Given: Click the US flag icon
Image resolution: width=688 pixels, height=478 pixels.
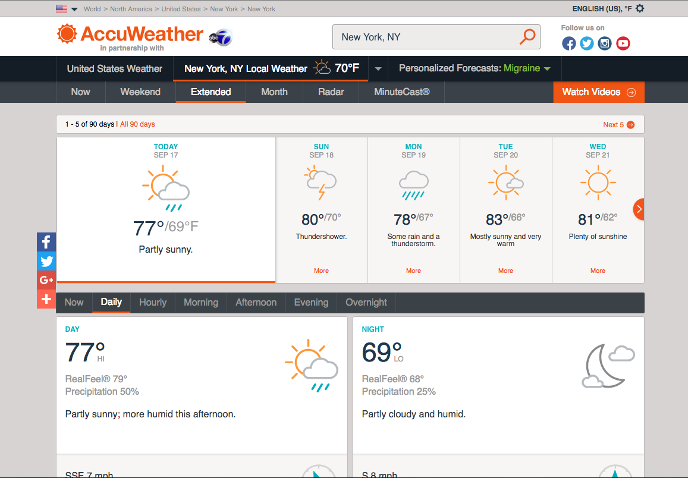Looking at the screenshot, I should (x=61, y=8).
